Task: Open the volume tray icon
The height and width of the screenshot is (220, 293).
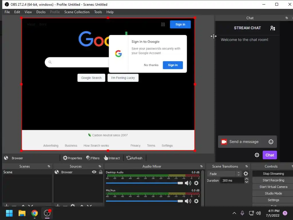Action: pos(258,213)
